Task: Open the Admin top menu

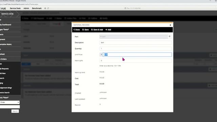Action: click(x=26, y=8)
